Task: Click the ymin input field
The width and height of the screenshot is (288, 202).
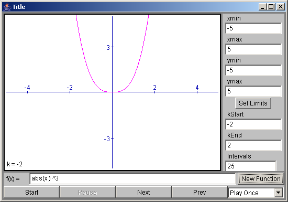Action: 253,70
